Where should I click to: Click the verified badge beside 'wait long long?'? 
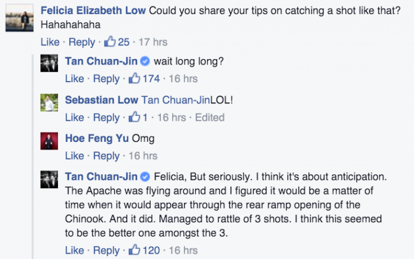(x=145, y=61)
